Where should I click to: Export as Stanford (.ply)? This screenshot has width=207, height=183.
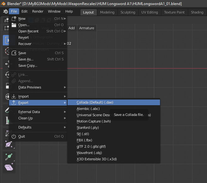[x=114, y=128]
